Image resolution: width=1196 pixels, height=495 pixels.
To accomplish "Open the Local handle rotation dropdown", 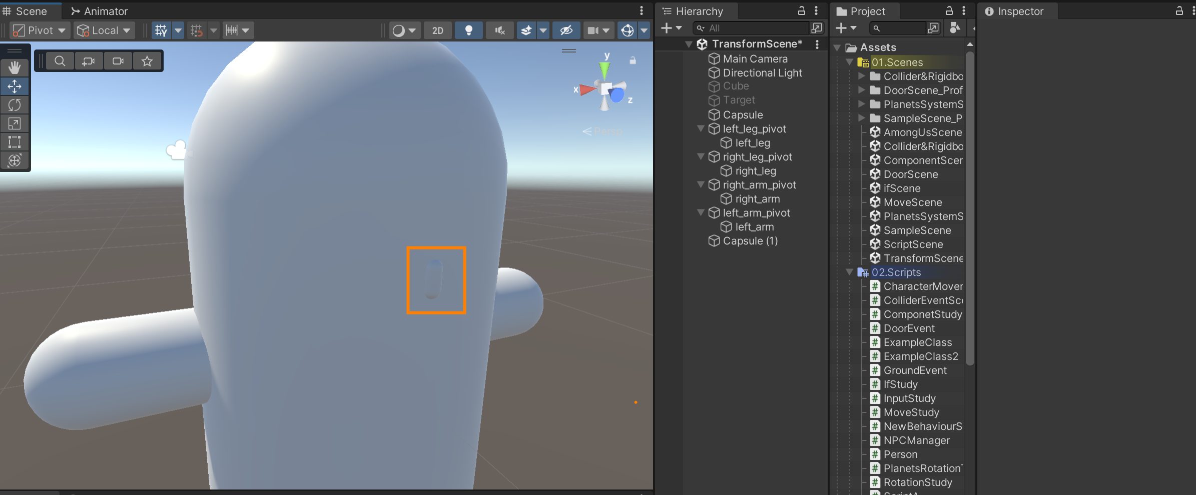I will (105, 30).
